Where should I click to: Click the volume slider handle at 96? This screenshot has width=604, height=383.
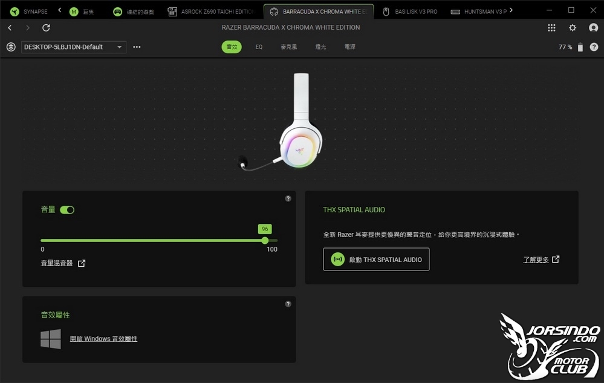click(265, 240)
